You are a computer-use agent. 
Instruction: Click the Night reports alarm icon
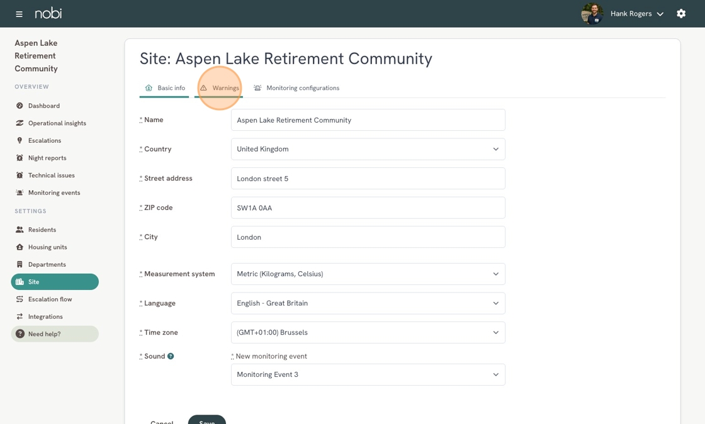tap(20, 158)
